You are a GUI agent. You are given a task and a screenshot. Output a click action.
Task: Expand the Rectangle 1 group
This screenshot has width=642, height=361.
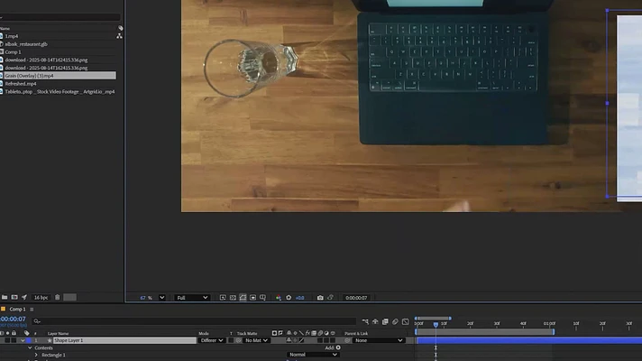click(x=36, y=355)
